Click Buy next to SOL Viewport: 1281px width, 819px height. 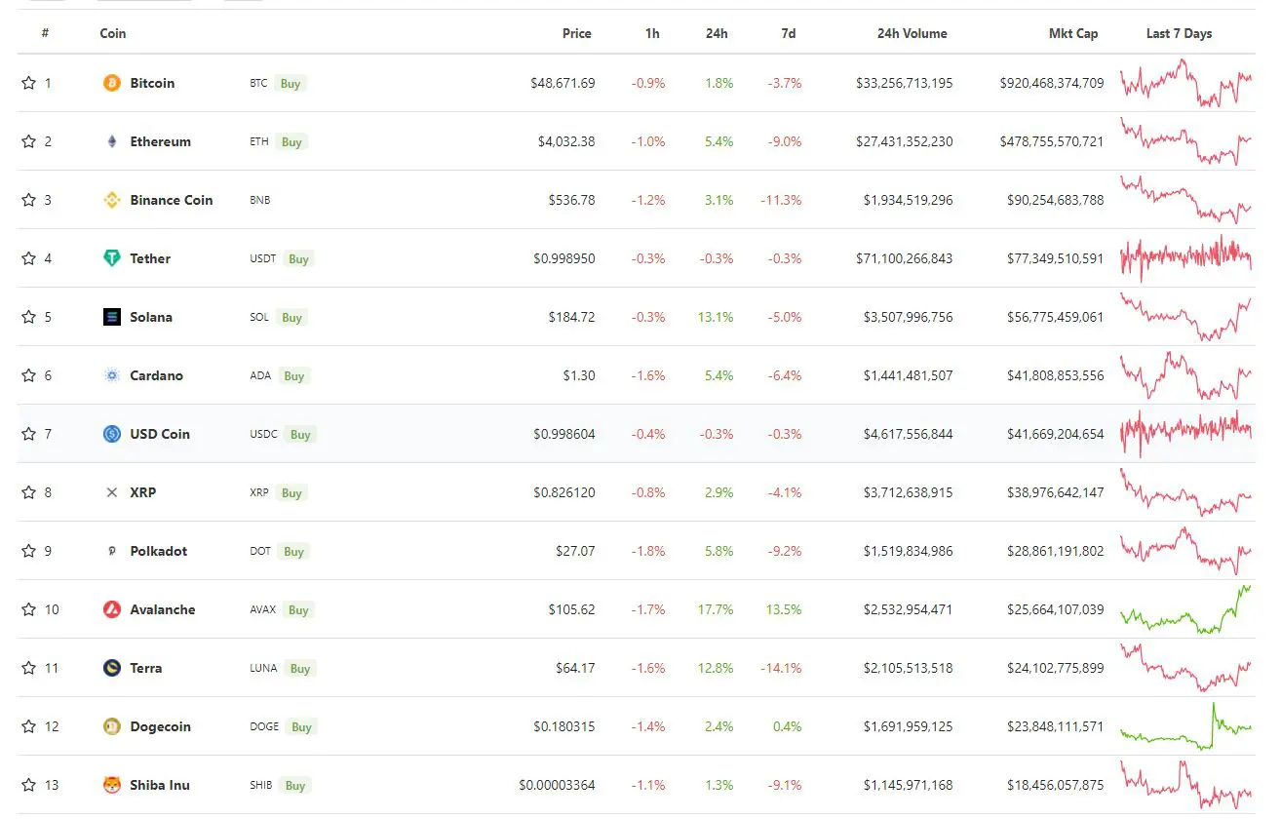point(291,318)
